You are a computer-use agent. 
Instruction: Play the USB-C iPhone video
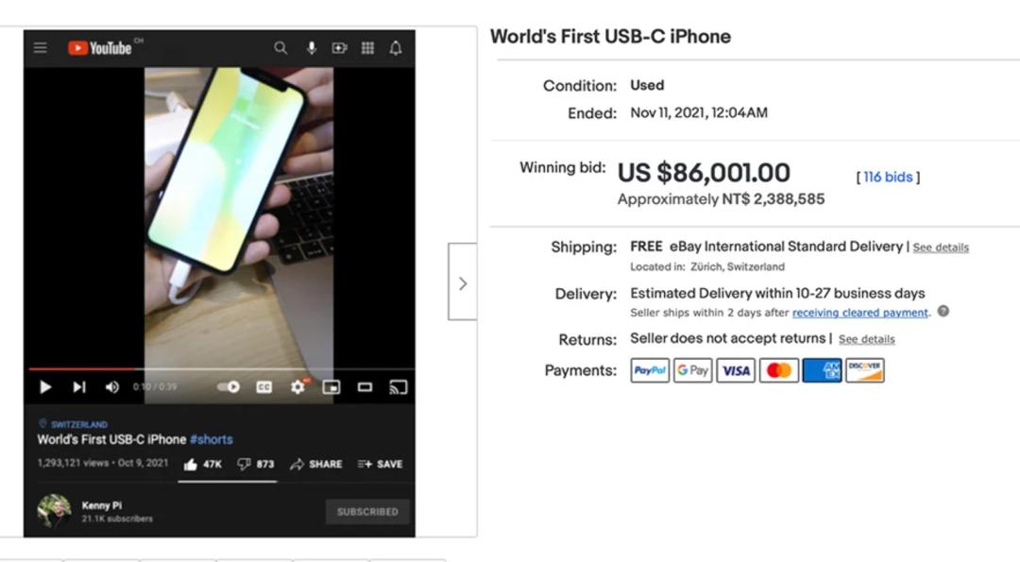[45, 387]
